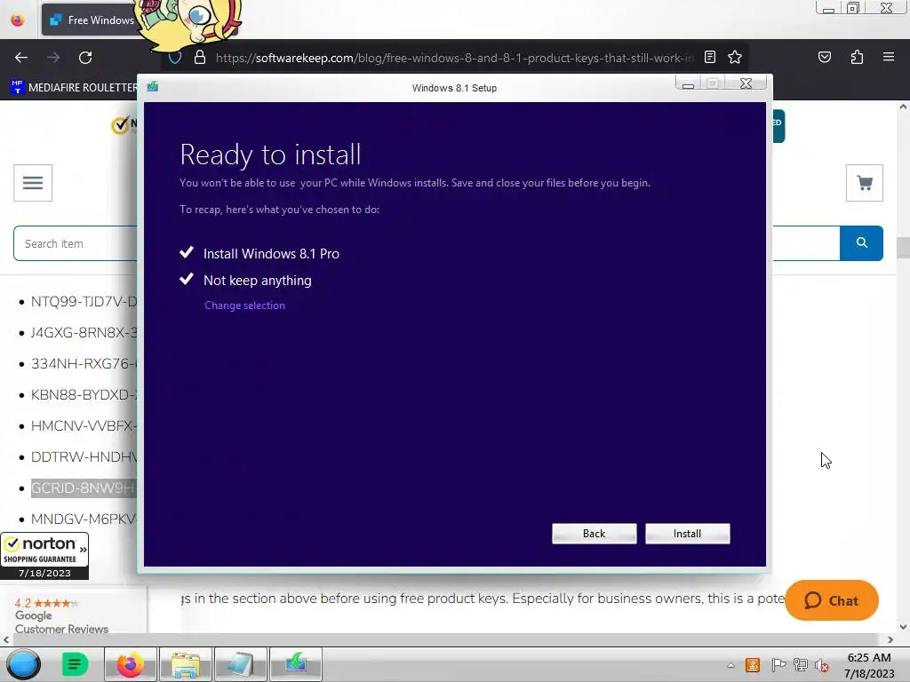
Task: Click the padlock site security icon
Action: tap(200, 58)
